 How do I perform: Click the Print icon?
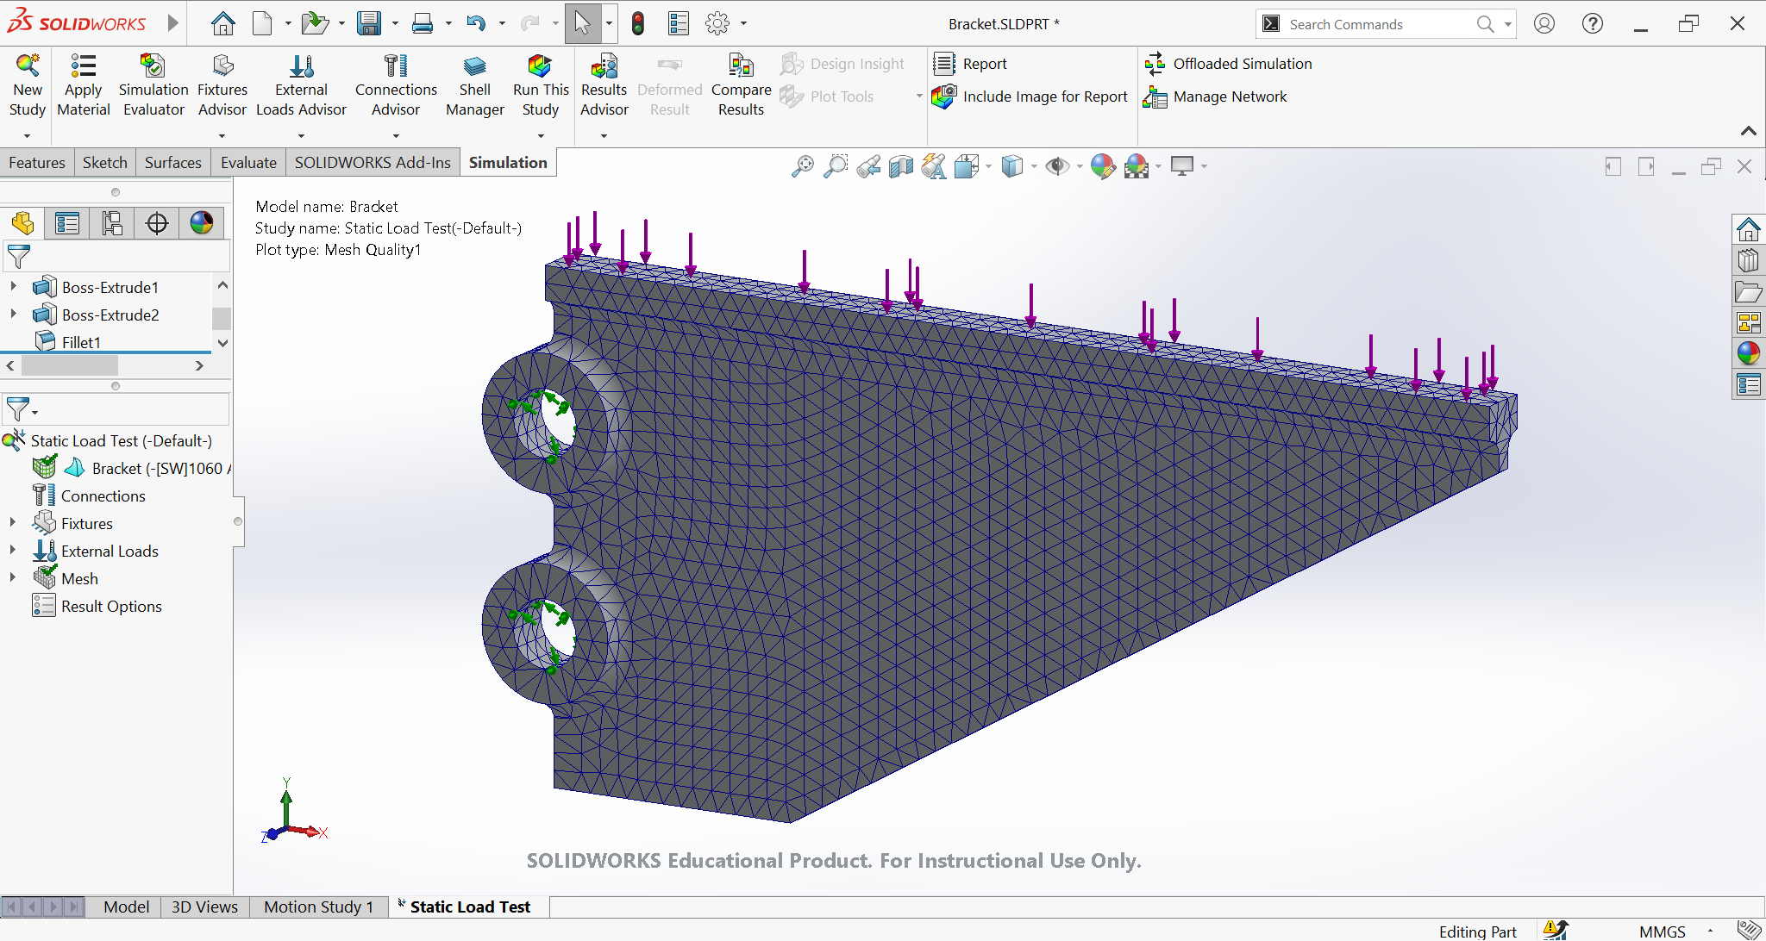click(x=423, y=23)
